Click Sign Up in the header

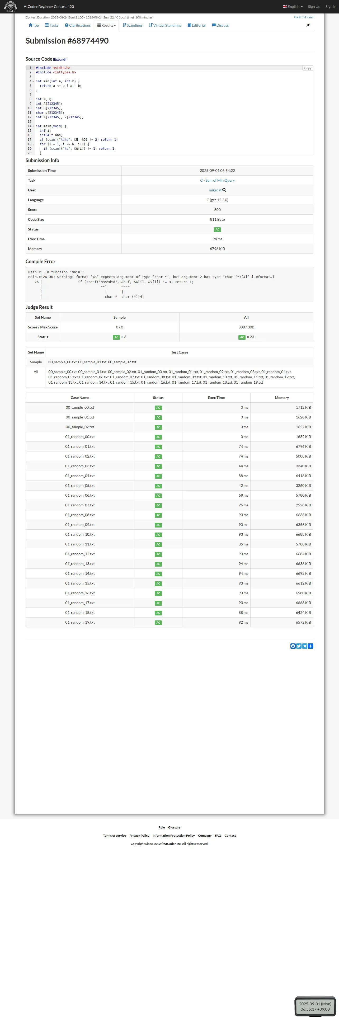[314, 7]
